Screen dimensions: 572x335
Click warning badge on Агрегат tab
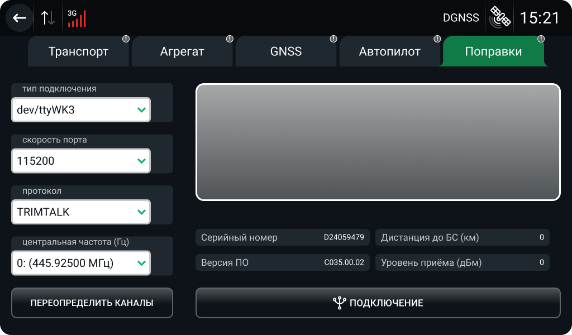pos(230,39)
